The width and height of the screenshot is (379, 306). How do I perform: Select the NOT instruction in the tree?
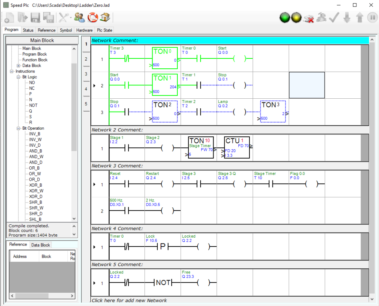(x=33, y=105)
